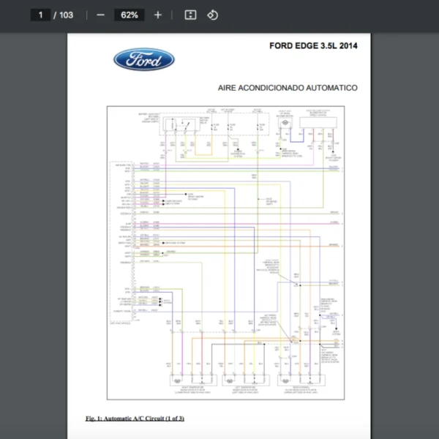Click the Ford oval logo
This screenshot has height=439, width=439.
click(x=143, y=60)
